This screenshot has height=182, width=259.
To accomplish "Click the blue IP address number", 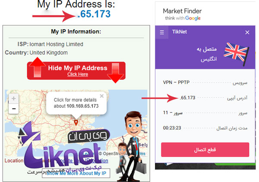I will 94,14.
